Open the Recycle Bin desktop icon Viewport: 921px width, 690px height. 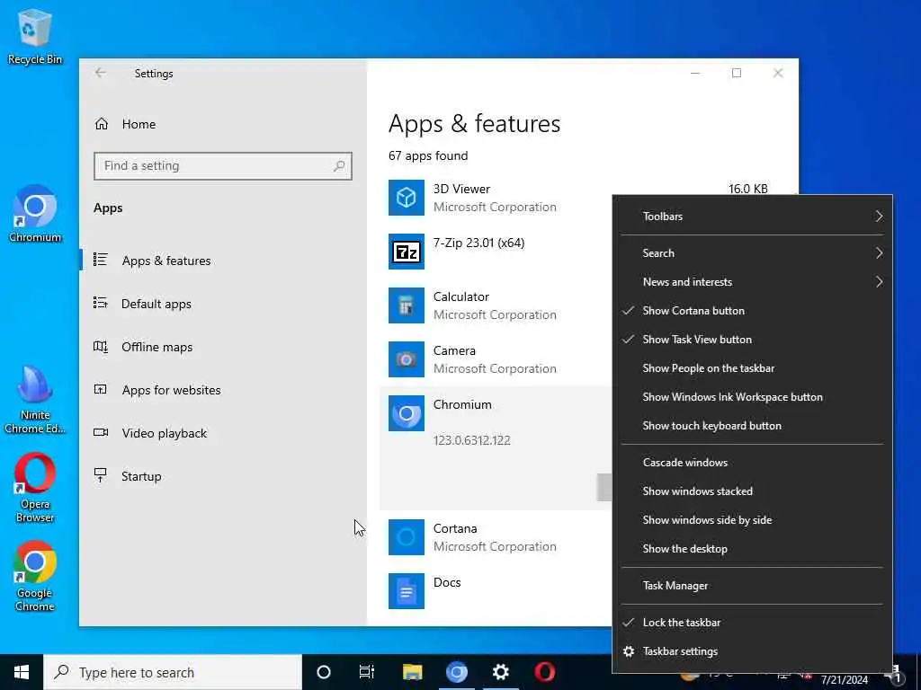coord(35,36)
